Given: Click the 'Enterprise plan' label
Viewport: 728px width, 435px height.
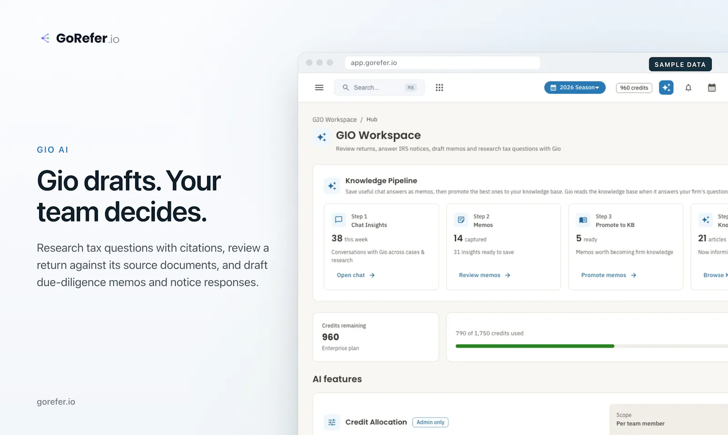Looking at the screenshot, I should 340,348.
